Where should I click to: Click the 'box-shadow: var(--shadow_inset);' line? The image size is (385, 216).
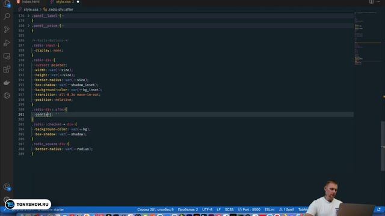(x=67, y=85)
